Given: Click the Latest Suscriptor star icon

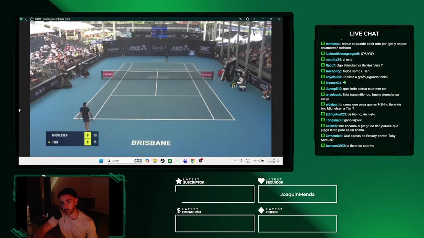Looking at the screenshot, I should pos(179,181).
